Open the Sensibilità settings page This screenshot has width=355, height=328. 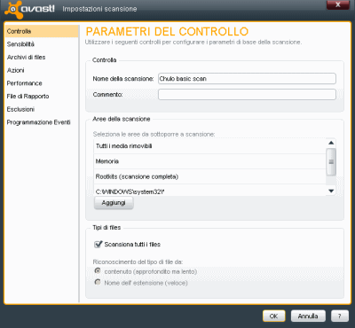click(42, 44)
